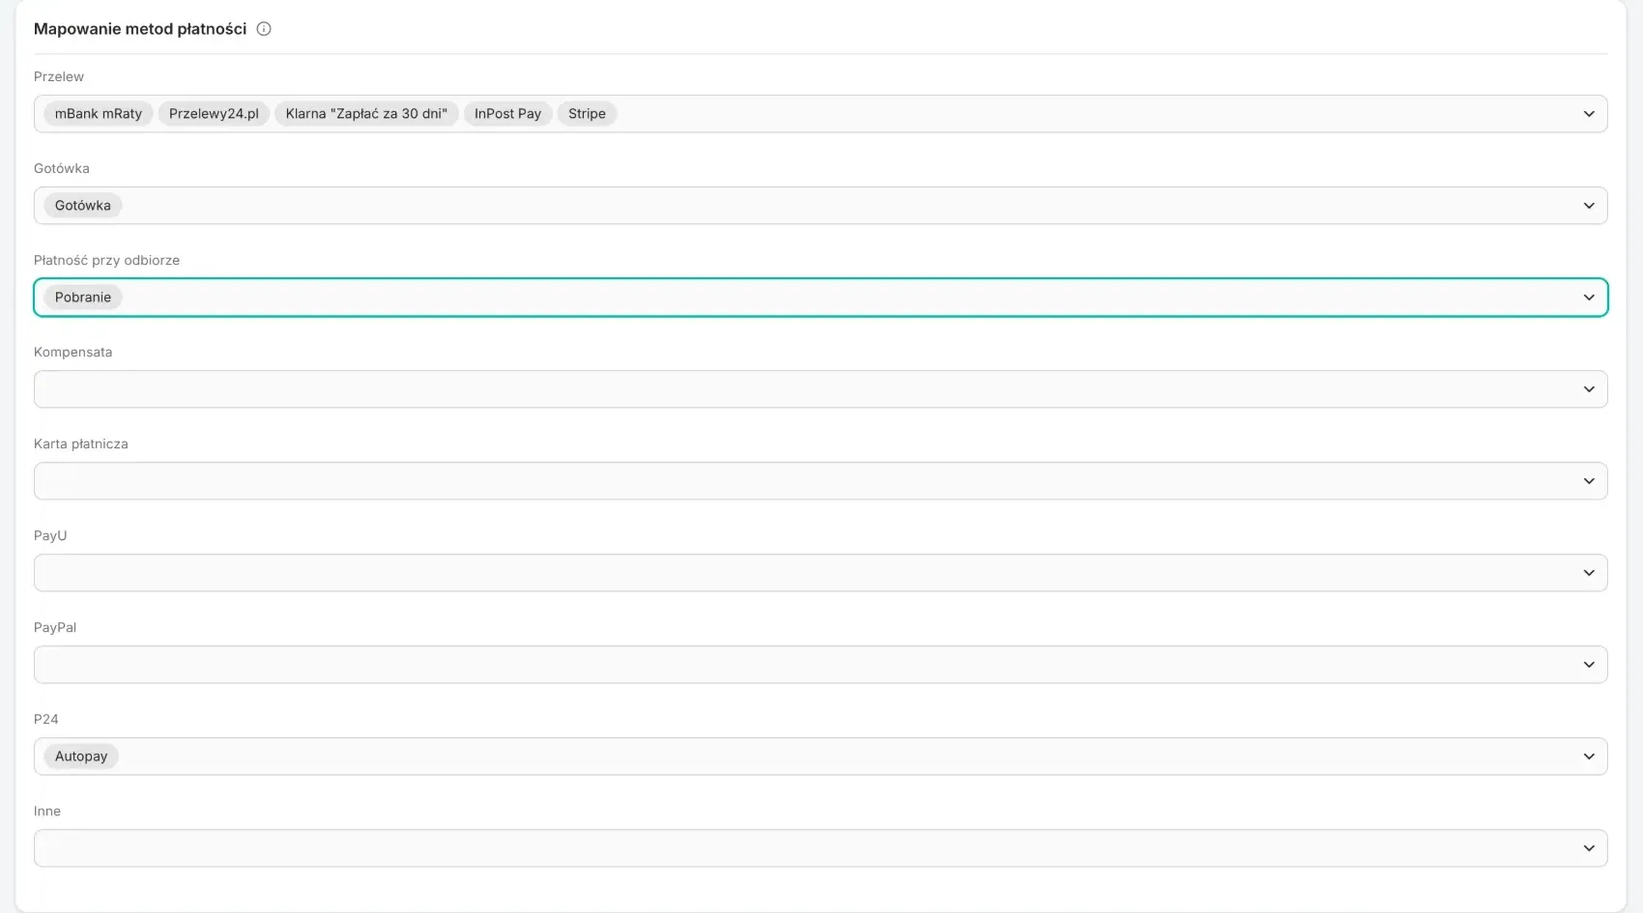Select the Klarna "Zapłać za 30 dni" chip
This screenshot has height=913, width=1643.
click(366, 114)
